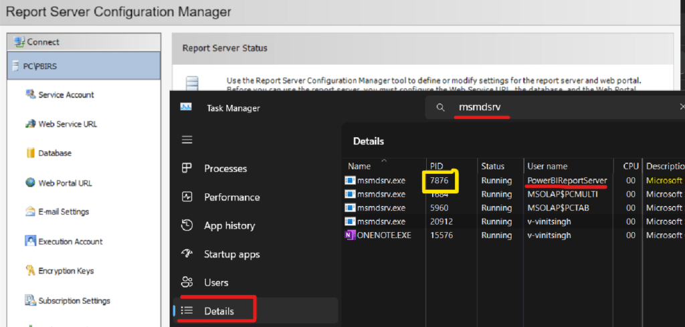Click the Subscription Settings icon
Viewport: 685px width, 327px height.
(x=31, y=300)
